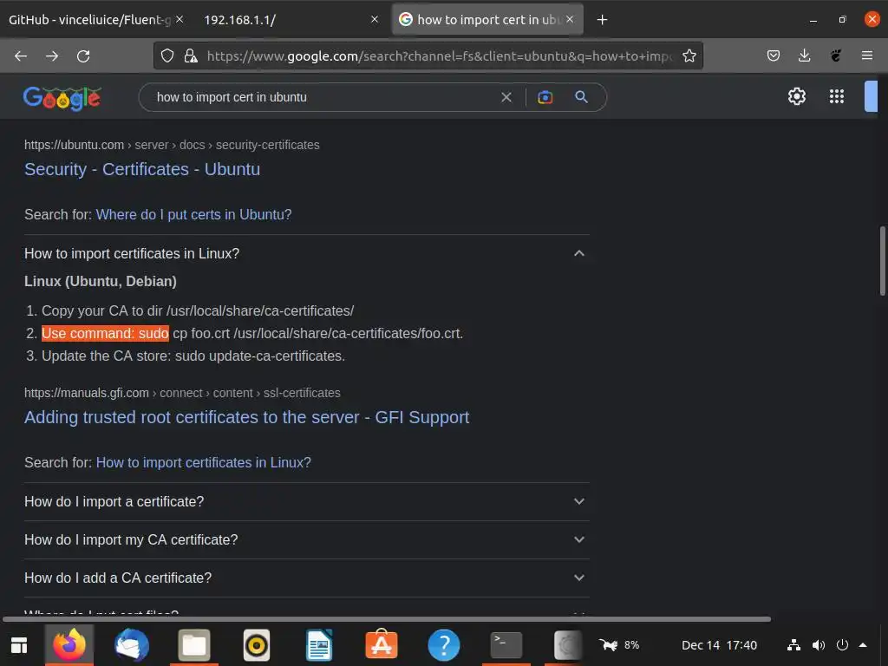Launch Rhythmbox music player
The width and height of the screenshot is (888, 666).
(x=257, y=645)
